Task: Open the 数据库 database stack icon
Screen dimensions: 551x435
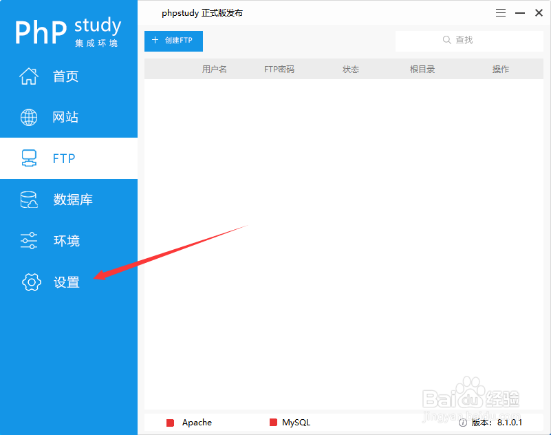Action: click(28, 200)
